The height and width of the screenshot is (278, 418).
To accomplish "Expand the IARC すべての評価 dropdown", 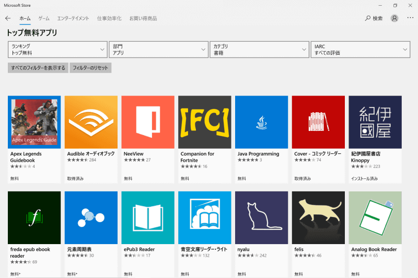I will click(361, 50).
